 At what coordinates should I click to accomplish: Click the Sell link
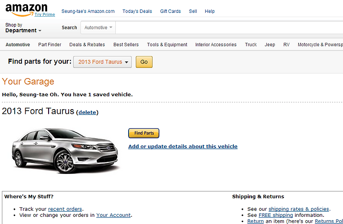[x=193, y=11]
